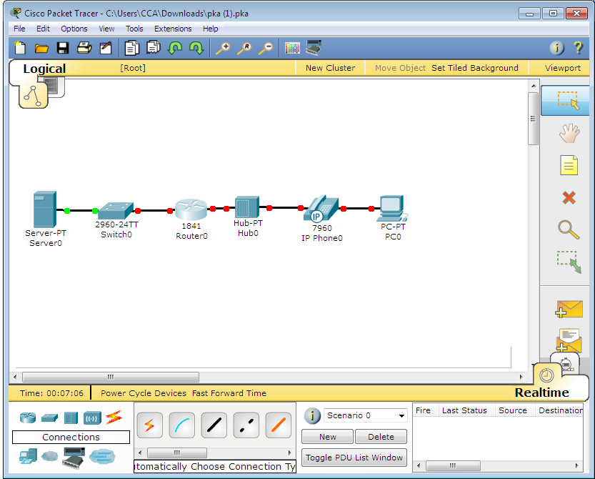The height and width of the screenshot is (479, 595).
Task: Click the Delete scenario button
Action: tap(381, 436)
